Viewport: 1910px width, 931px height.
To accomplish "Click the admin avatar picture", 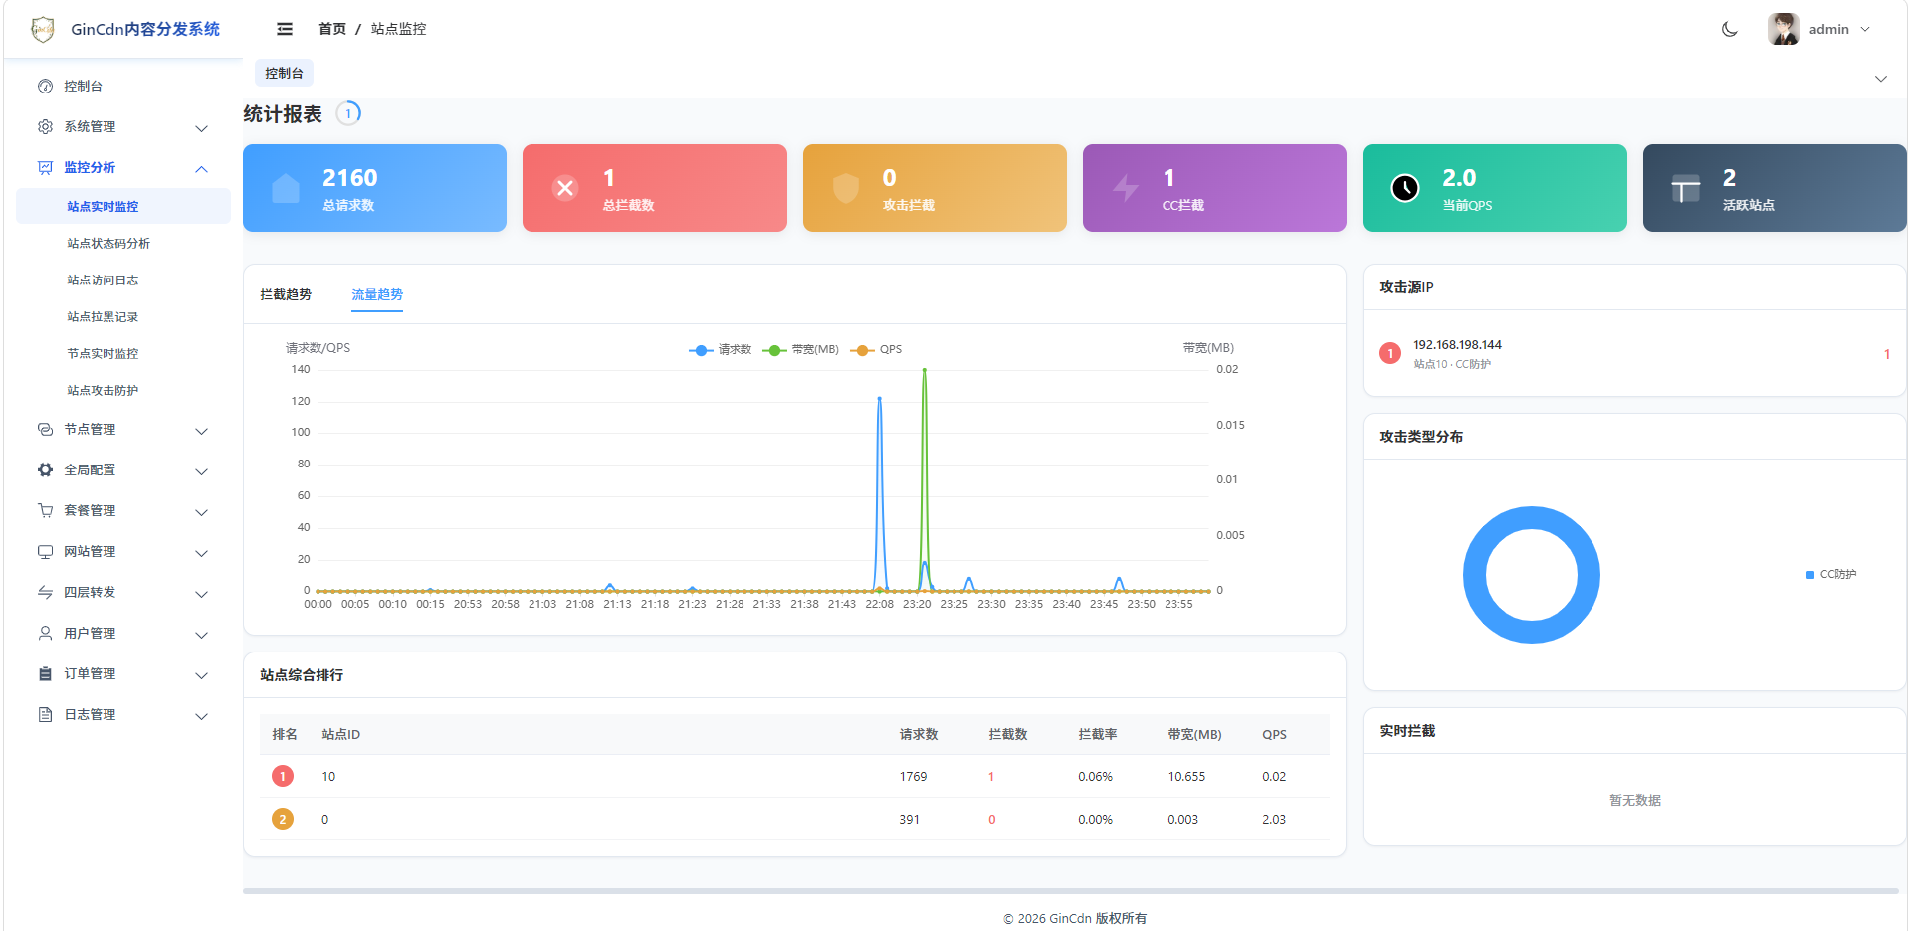I will 1783,29.
